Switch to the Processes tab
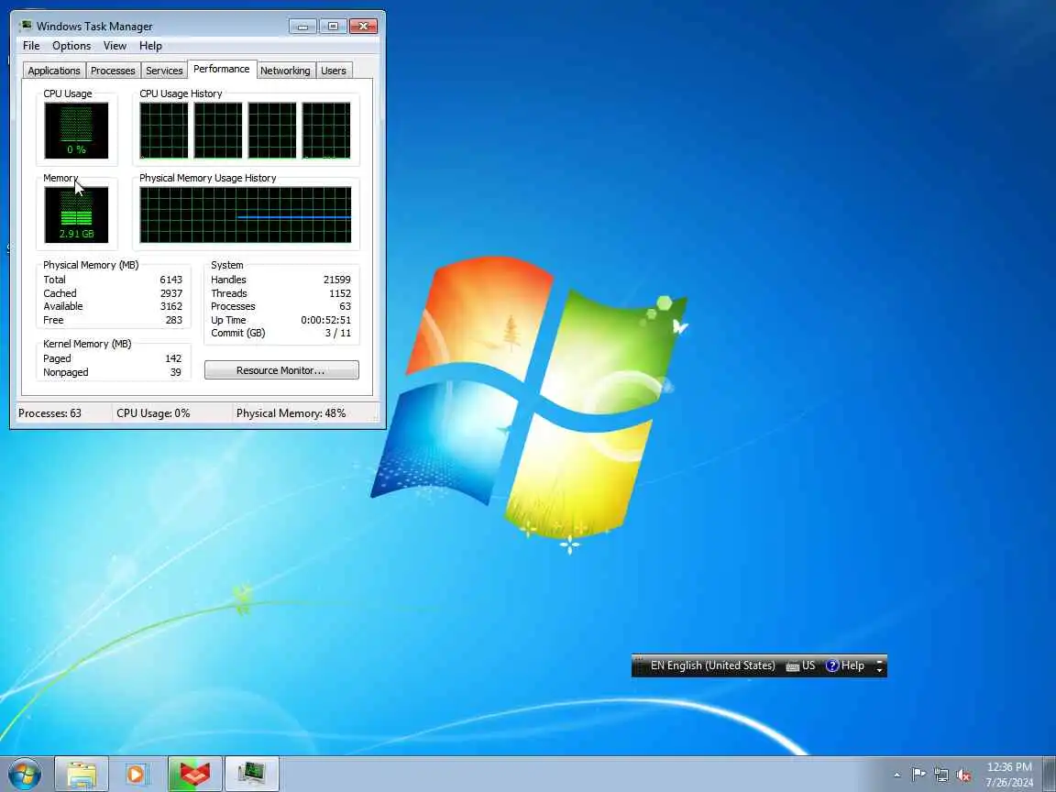The width and height of the screenshot is (1056, 792). [113, 71]
